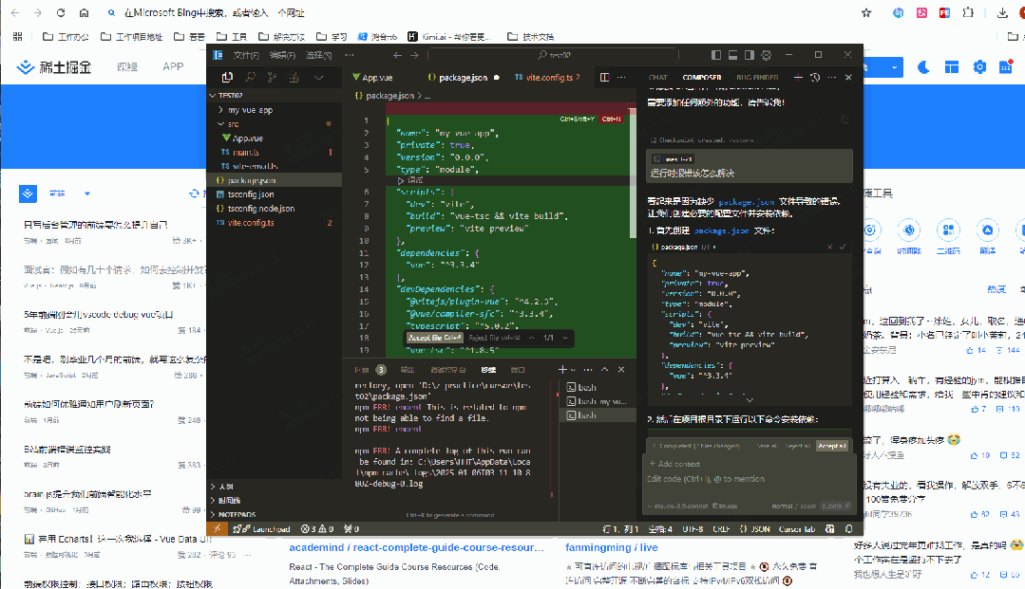Switch to the CHAT tab

pos(658,77)
